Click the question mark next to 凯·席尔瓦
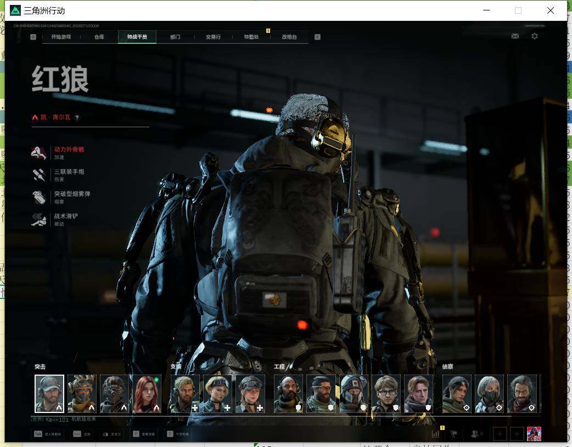Image resolution: width=572 pixels, height=447 pixels. coord(77,117)
